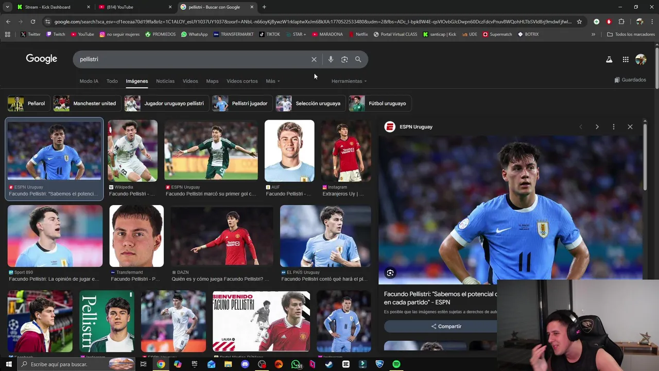Switch to Modo IA tab
Viewport: 659px width, 371px height.
coord(89,81)
